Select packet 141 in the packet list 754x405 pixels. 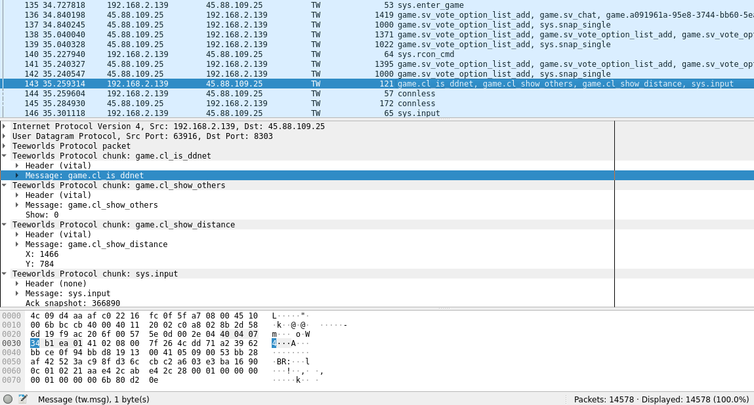[377, 64]
